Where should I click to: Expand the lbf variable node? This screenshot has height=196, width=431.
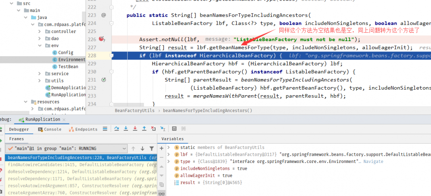169,154
